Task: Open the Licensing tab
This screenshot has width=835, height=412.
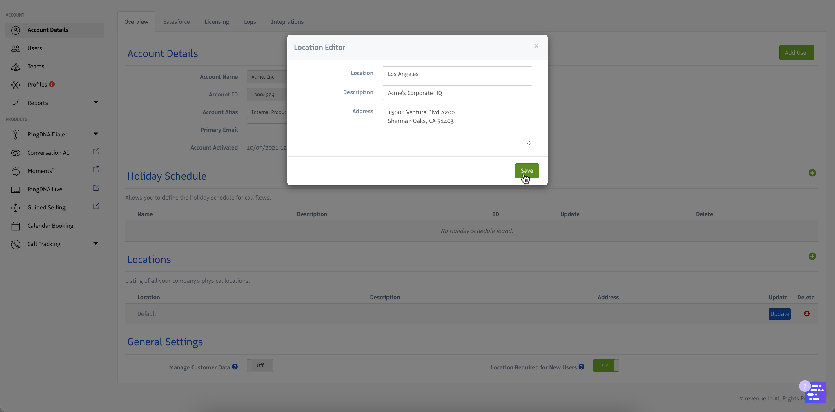Action: [217, 22]
